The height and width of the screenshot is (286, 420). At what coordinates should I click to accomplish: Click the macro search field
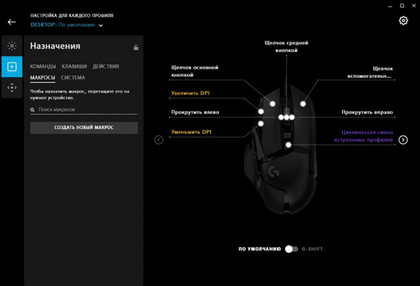click(x=86, y=110)
